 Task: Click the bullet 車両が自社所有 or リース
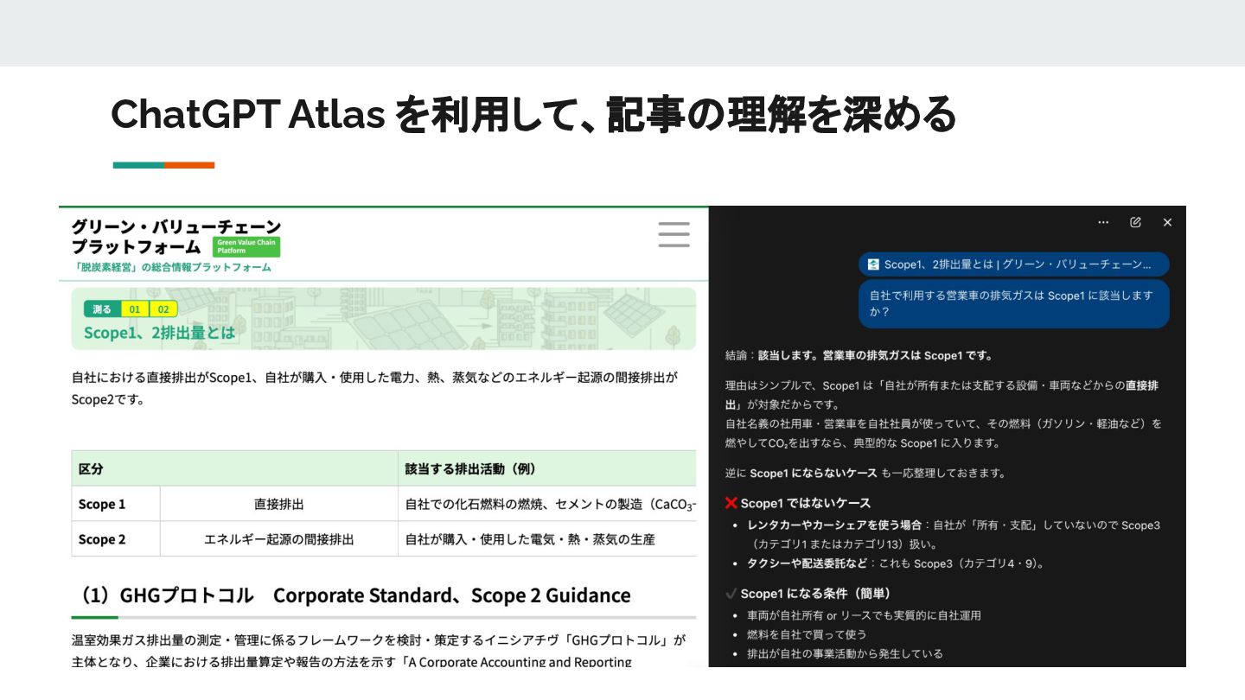pos(864,615)
